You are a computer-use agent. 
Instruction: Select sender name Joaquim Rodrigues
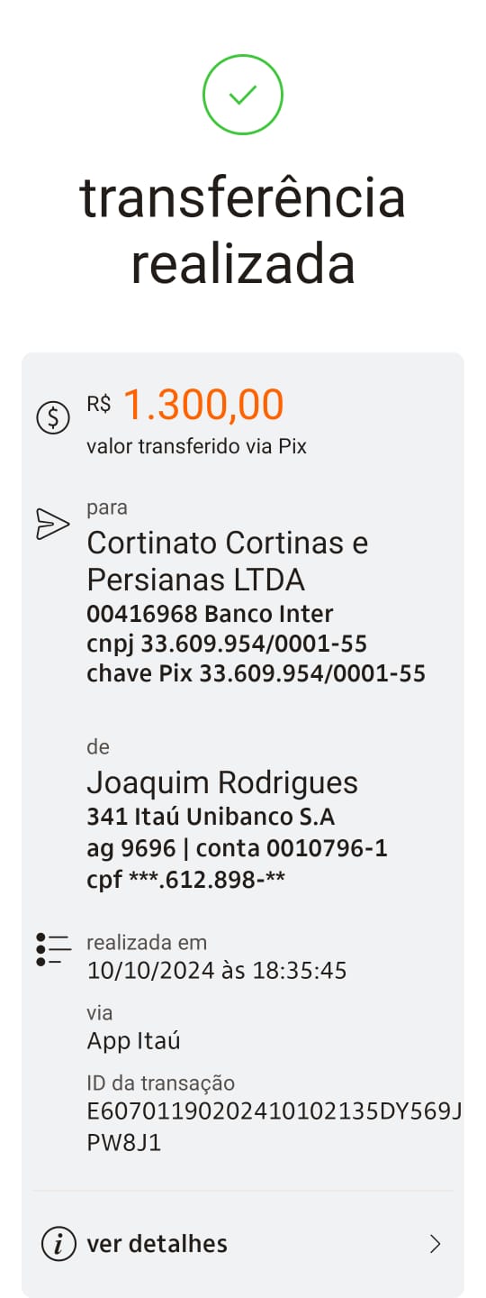(x=222, y=782)
